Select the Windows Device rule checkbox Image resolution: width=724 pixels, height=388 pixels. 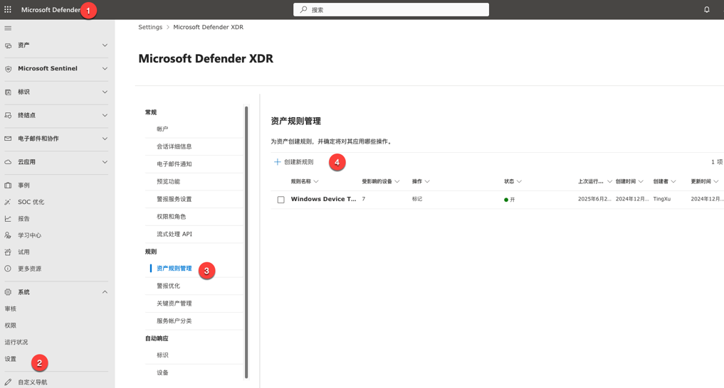(280, 200)
